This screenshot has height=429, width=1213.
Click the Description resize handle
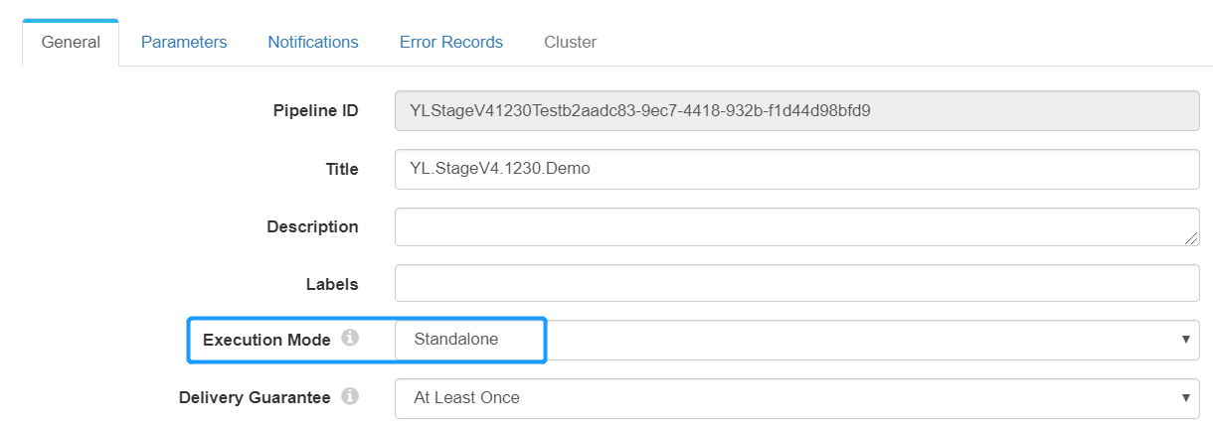pos(1190,237)
